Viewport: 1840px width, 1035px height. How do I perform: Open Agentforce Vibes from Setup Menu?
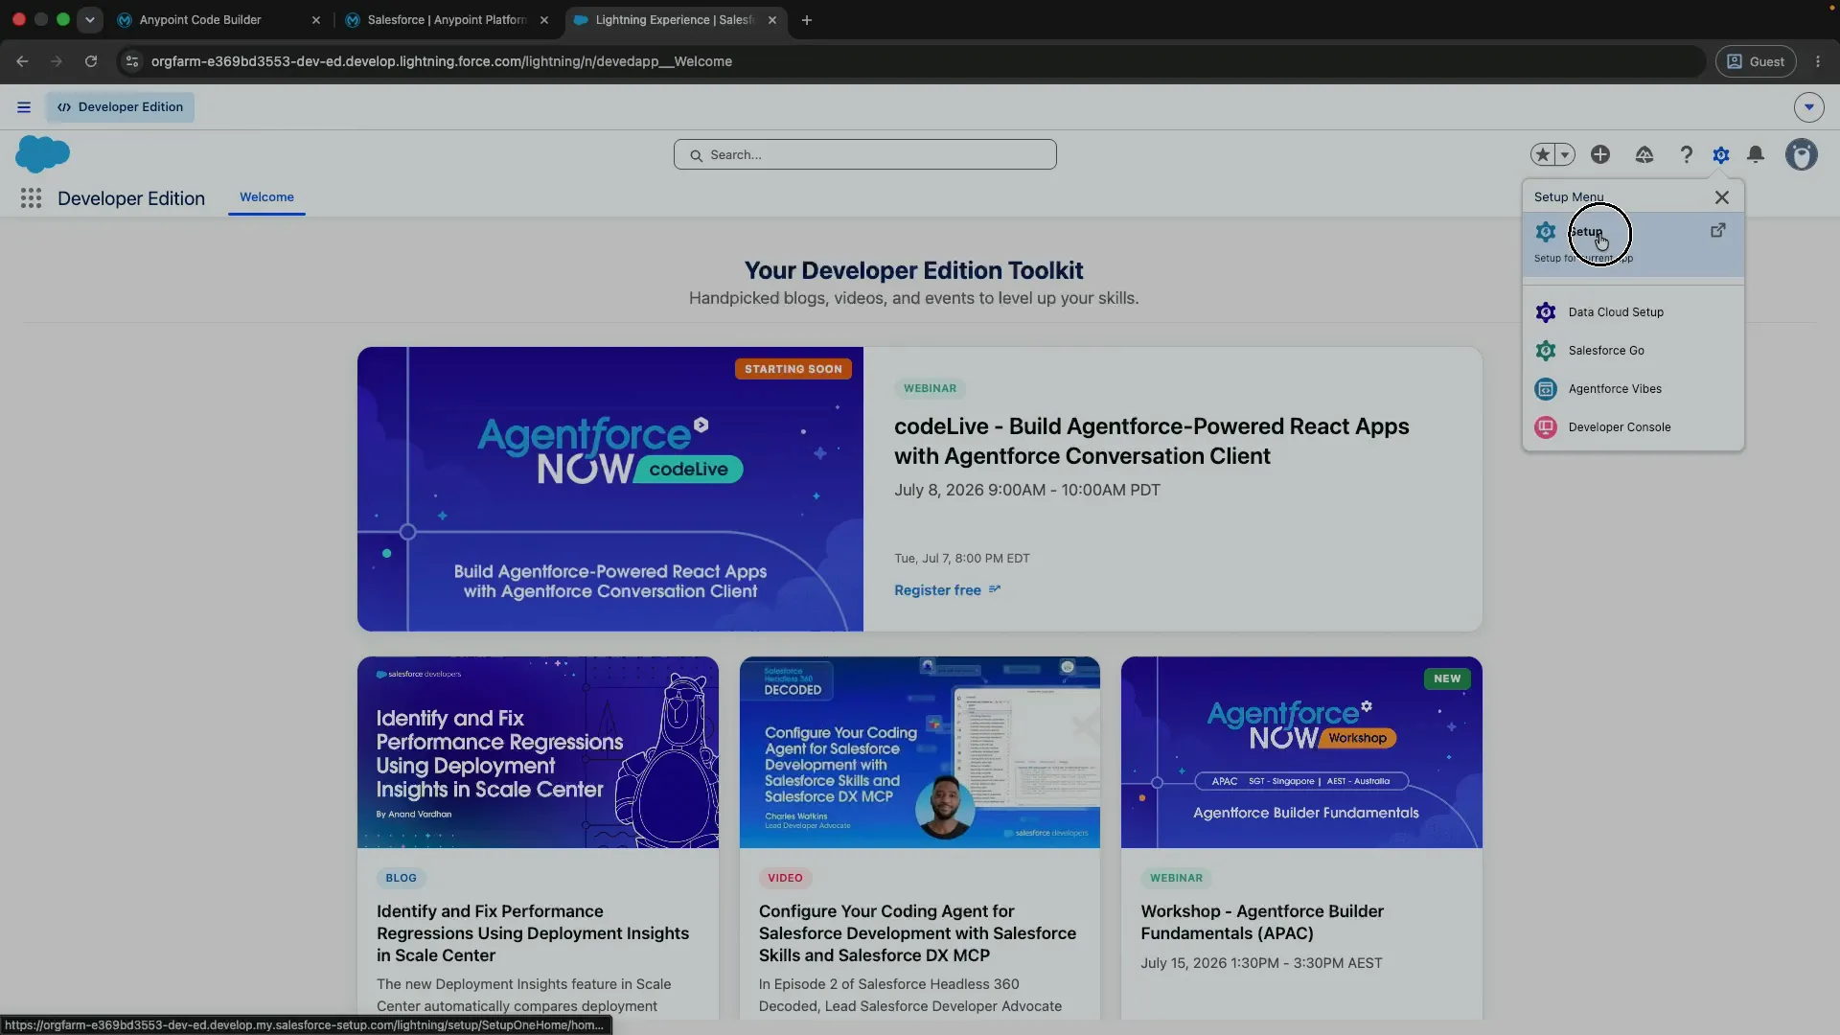1633,389
